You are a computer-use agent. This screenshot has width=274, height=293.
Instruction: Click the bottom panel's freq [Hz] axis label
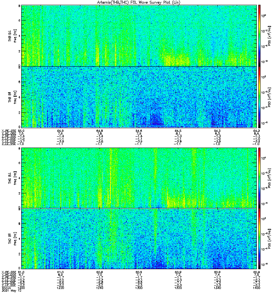(15, 239)
